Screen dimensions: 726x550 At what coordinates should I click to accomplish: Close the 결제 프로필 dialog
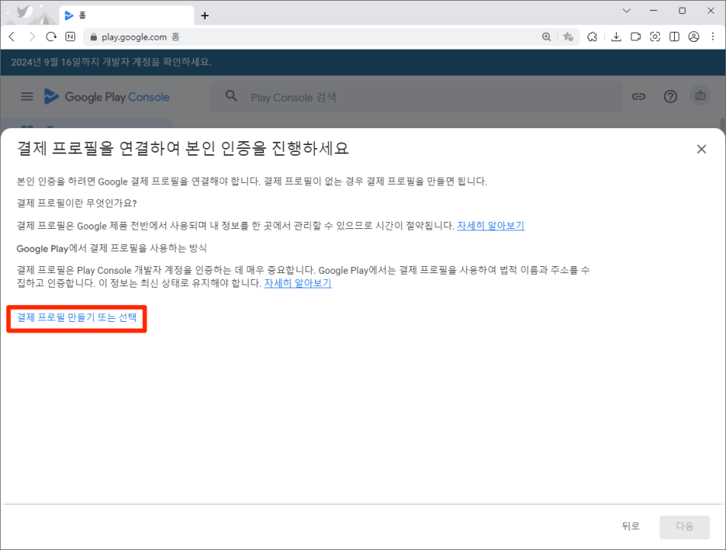[701, 149]
